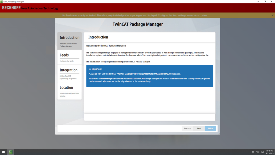Image resolution: width=275 pixels, height=155 pixels.
Task: Open the Feeds wizard step
Action: (x=70, y=57)
